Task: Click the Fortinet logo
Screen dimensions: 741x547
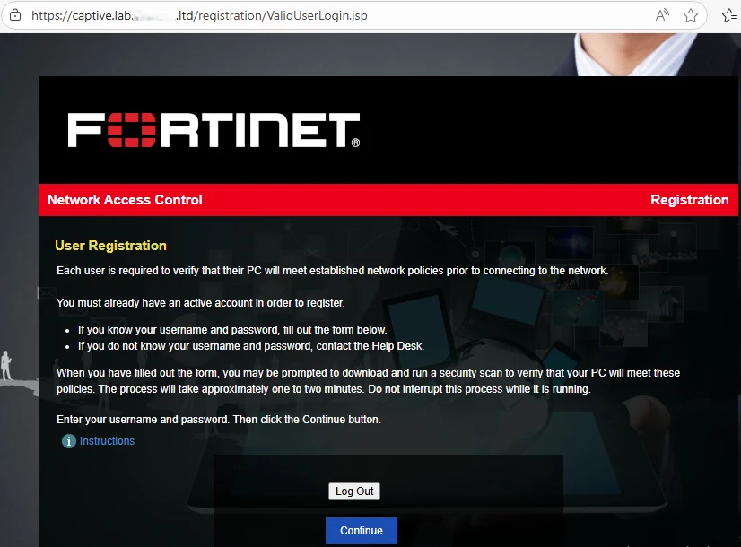Action: (x=214, y=130)
